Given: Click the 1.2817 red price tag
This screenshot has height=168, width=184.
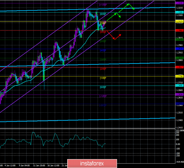Looking at the screenshot, I should [x=179, y=67].
